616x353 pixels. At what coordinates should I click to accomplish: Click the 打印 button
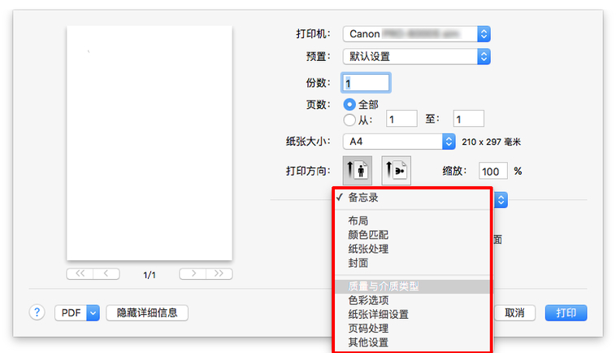(566, 312)
